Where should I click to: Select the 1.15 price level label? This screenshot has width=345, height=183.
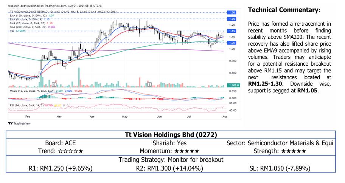[232, 31]
